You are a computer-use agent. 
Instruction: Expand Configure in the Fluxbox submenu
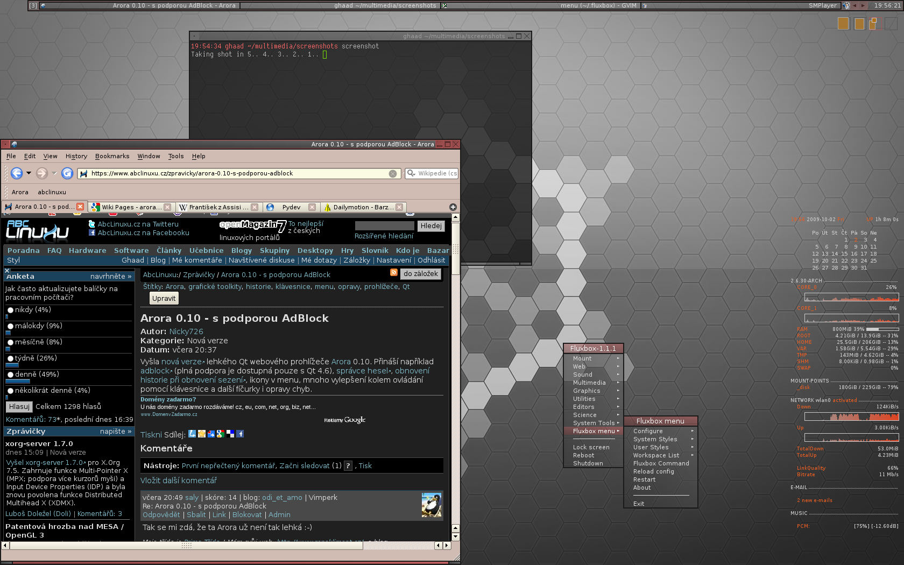coord(661,431)
